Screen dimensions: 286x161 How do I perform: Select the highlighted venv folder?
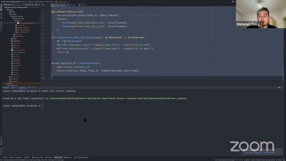(x=10, y=84)
